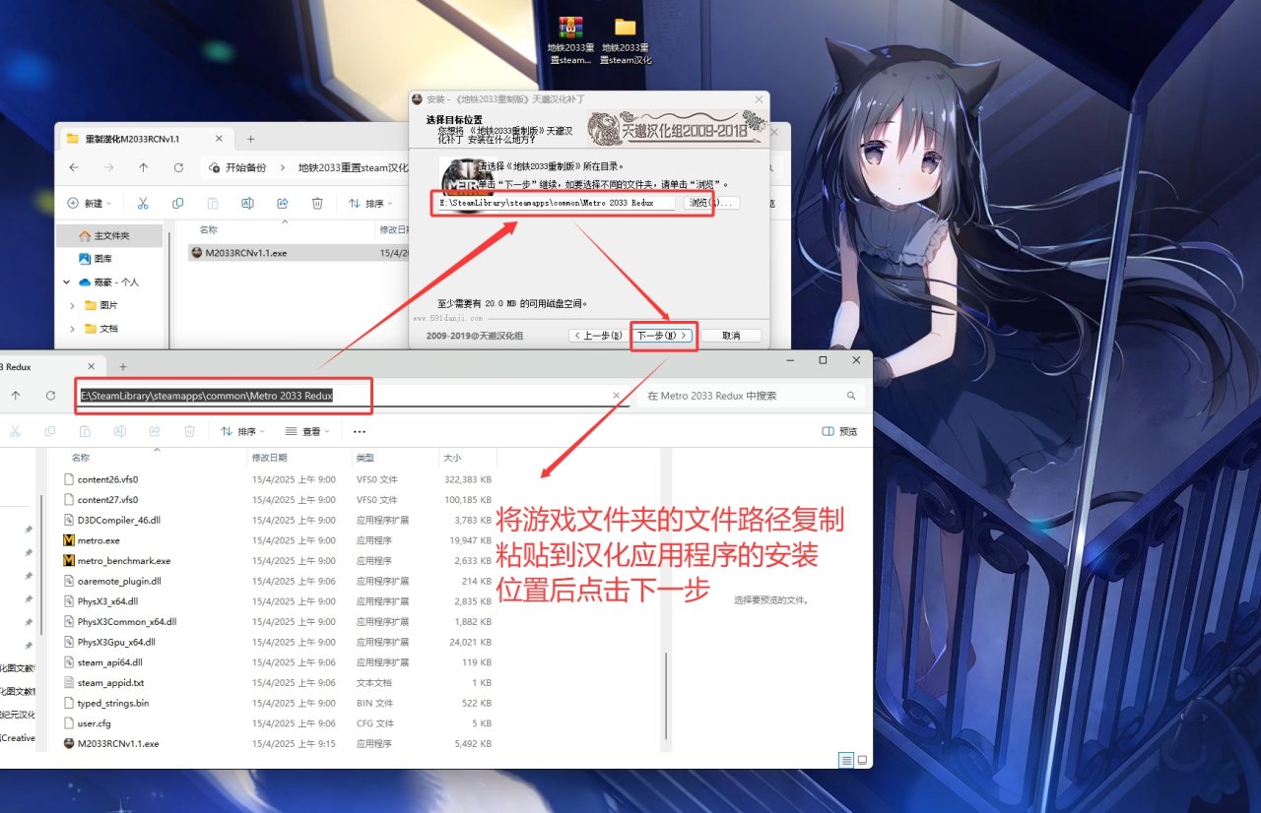Viewport: 1261px width, 813px height.
Task: Click the Delete trash icon in the Metro 2033 Redux toolbar
Action: pos(189,431)
